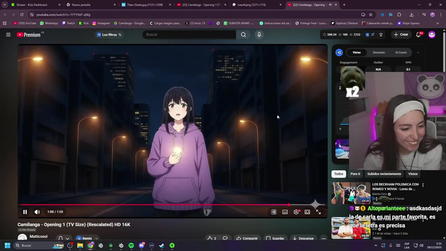Viewport: 446px width, 251px height.
Task: Click the Compartir button
Action: pyautogui.click(x=247, y=238)
